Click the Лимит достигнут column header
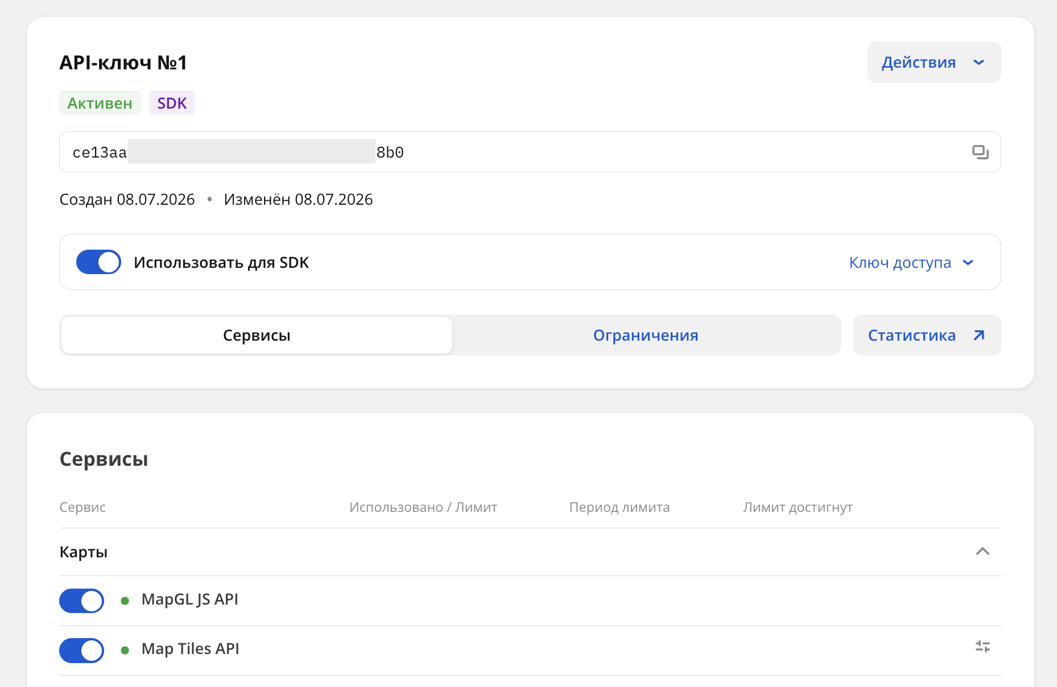This screenshot has width=1057, height=687. coord(798,507)
